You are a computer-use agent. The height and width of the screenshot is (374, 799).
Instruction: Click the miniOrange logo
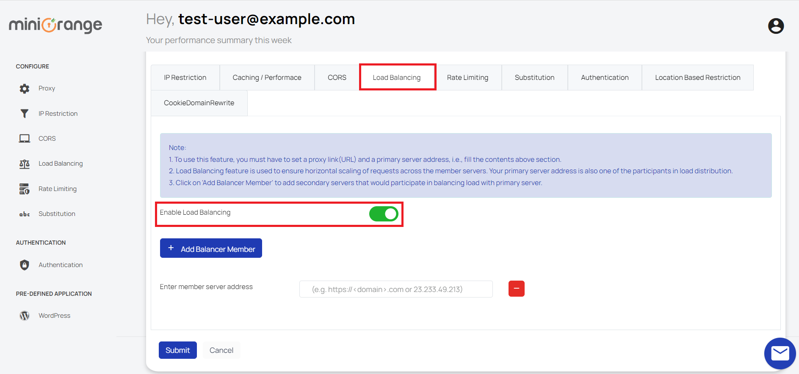coord(55,25)
